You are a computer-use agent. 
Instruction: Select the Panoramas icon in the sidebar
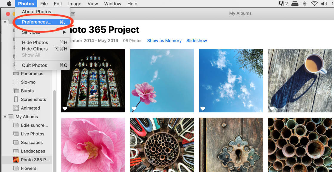point(16,74)
